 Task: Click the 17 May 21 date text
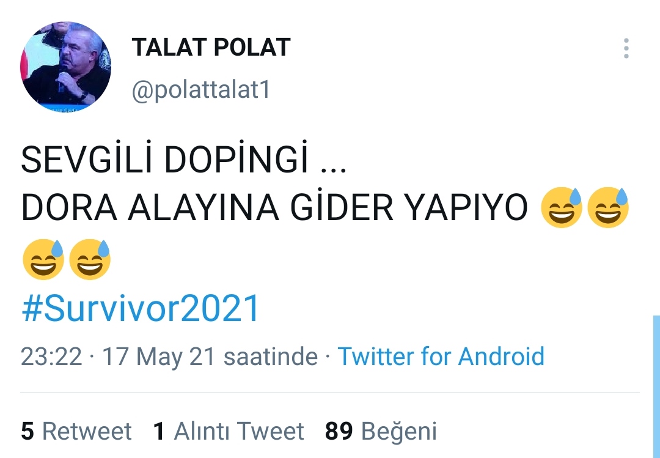click(x=159, y=356)
